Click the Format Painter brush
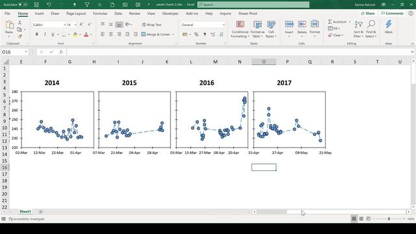 [x=19, y=36]
